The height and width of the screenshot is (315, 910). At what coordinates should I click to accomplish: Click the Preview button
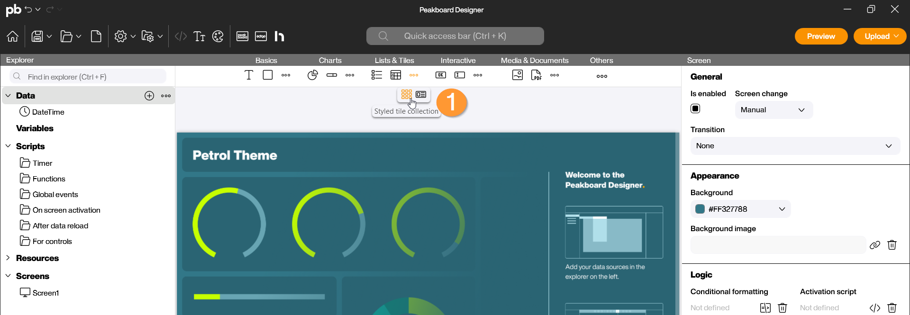click(821, 36)
